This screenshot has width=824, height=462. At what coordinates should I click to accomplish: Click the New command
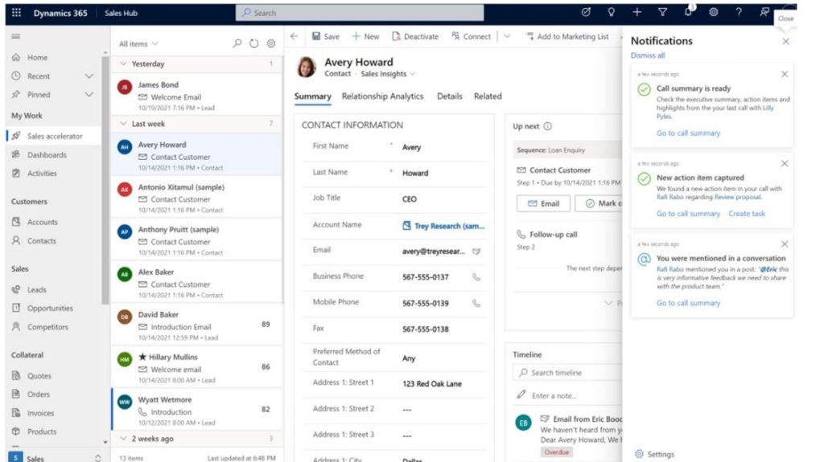click(365, 36)
